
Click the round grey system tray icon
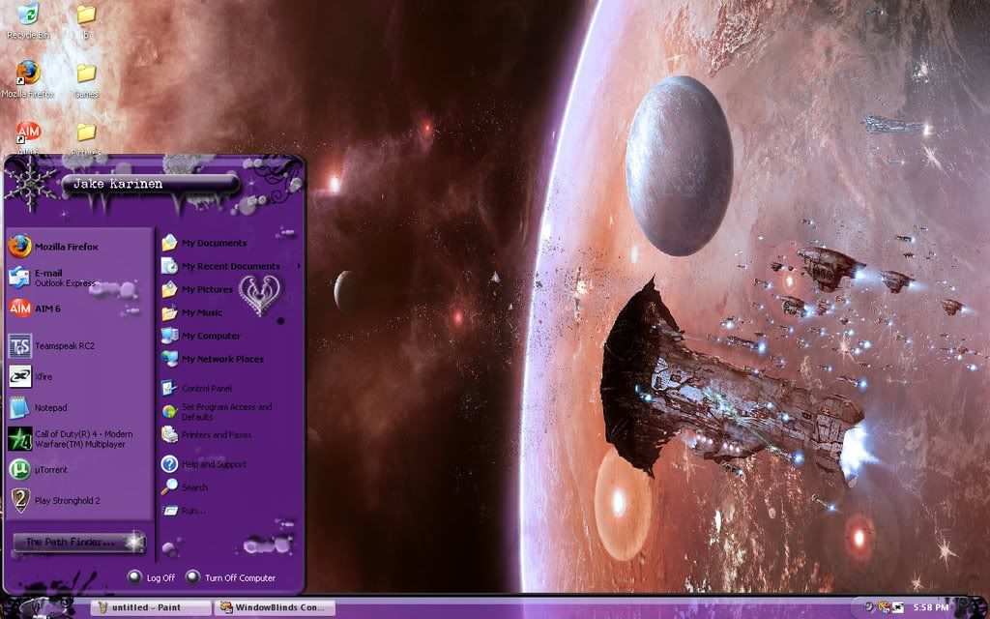click(x=869, y=607)
